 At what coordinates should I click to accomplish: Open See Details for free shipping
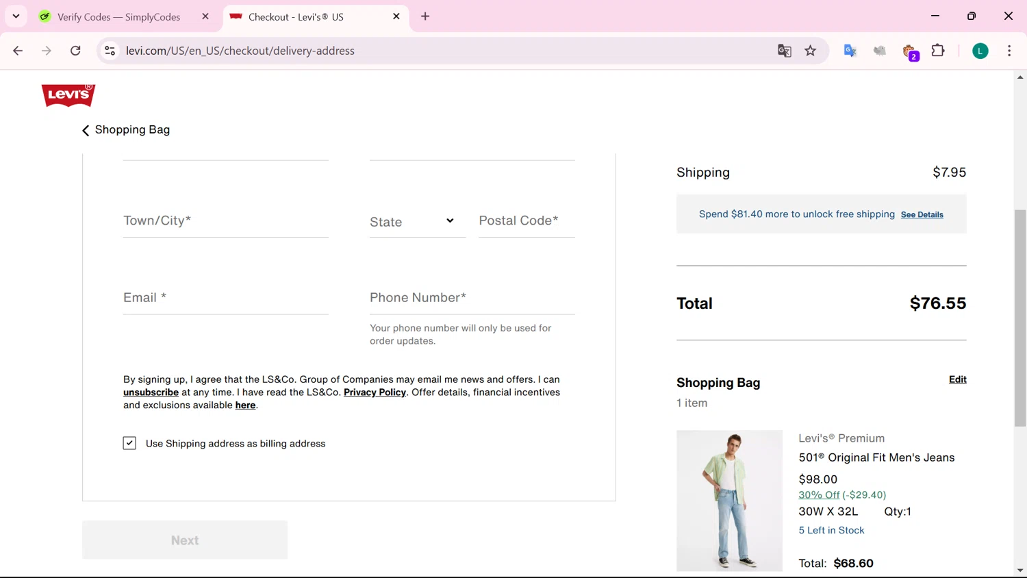[x=922, y=215]
